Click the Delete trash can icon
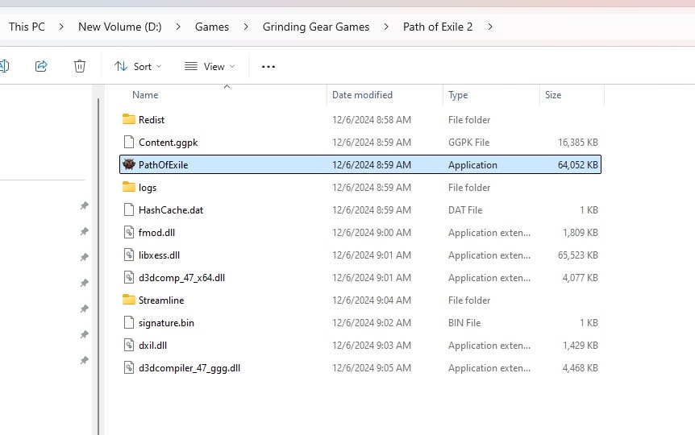 80,66
